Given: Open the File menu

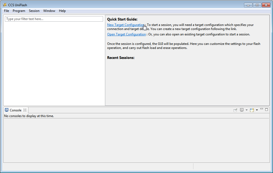Looking at the screenshot, I should (x=6, y=11).
